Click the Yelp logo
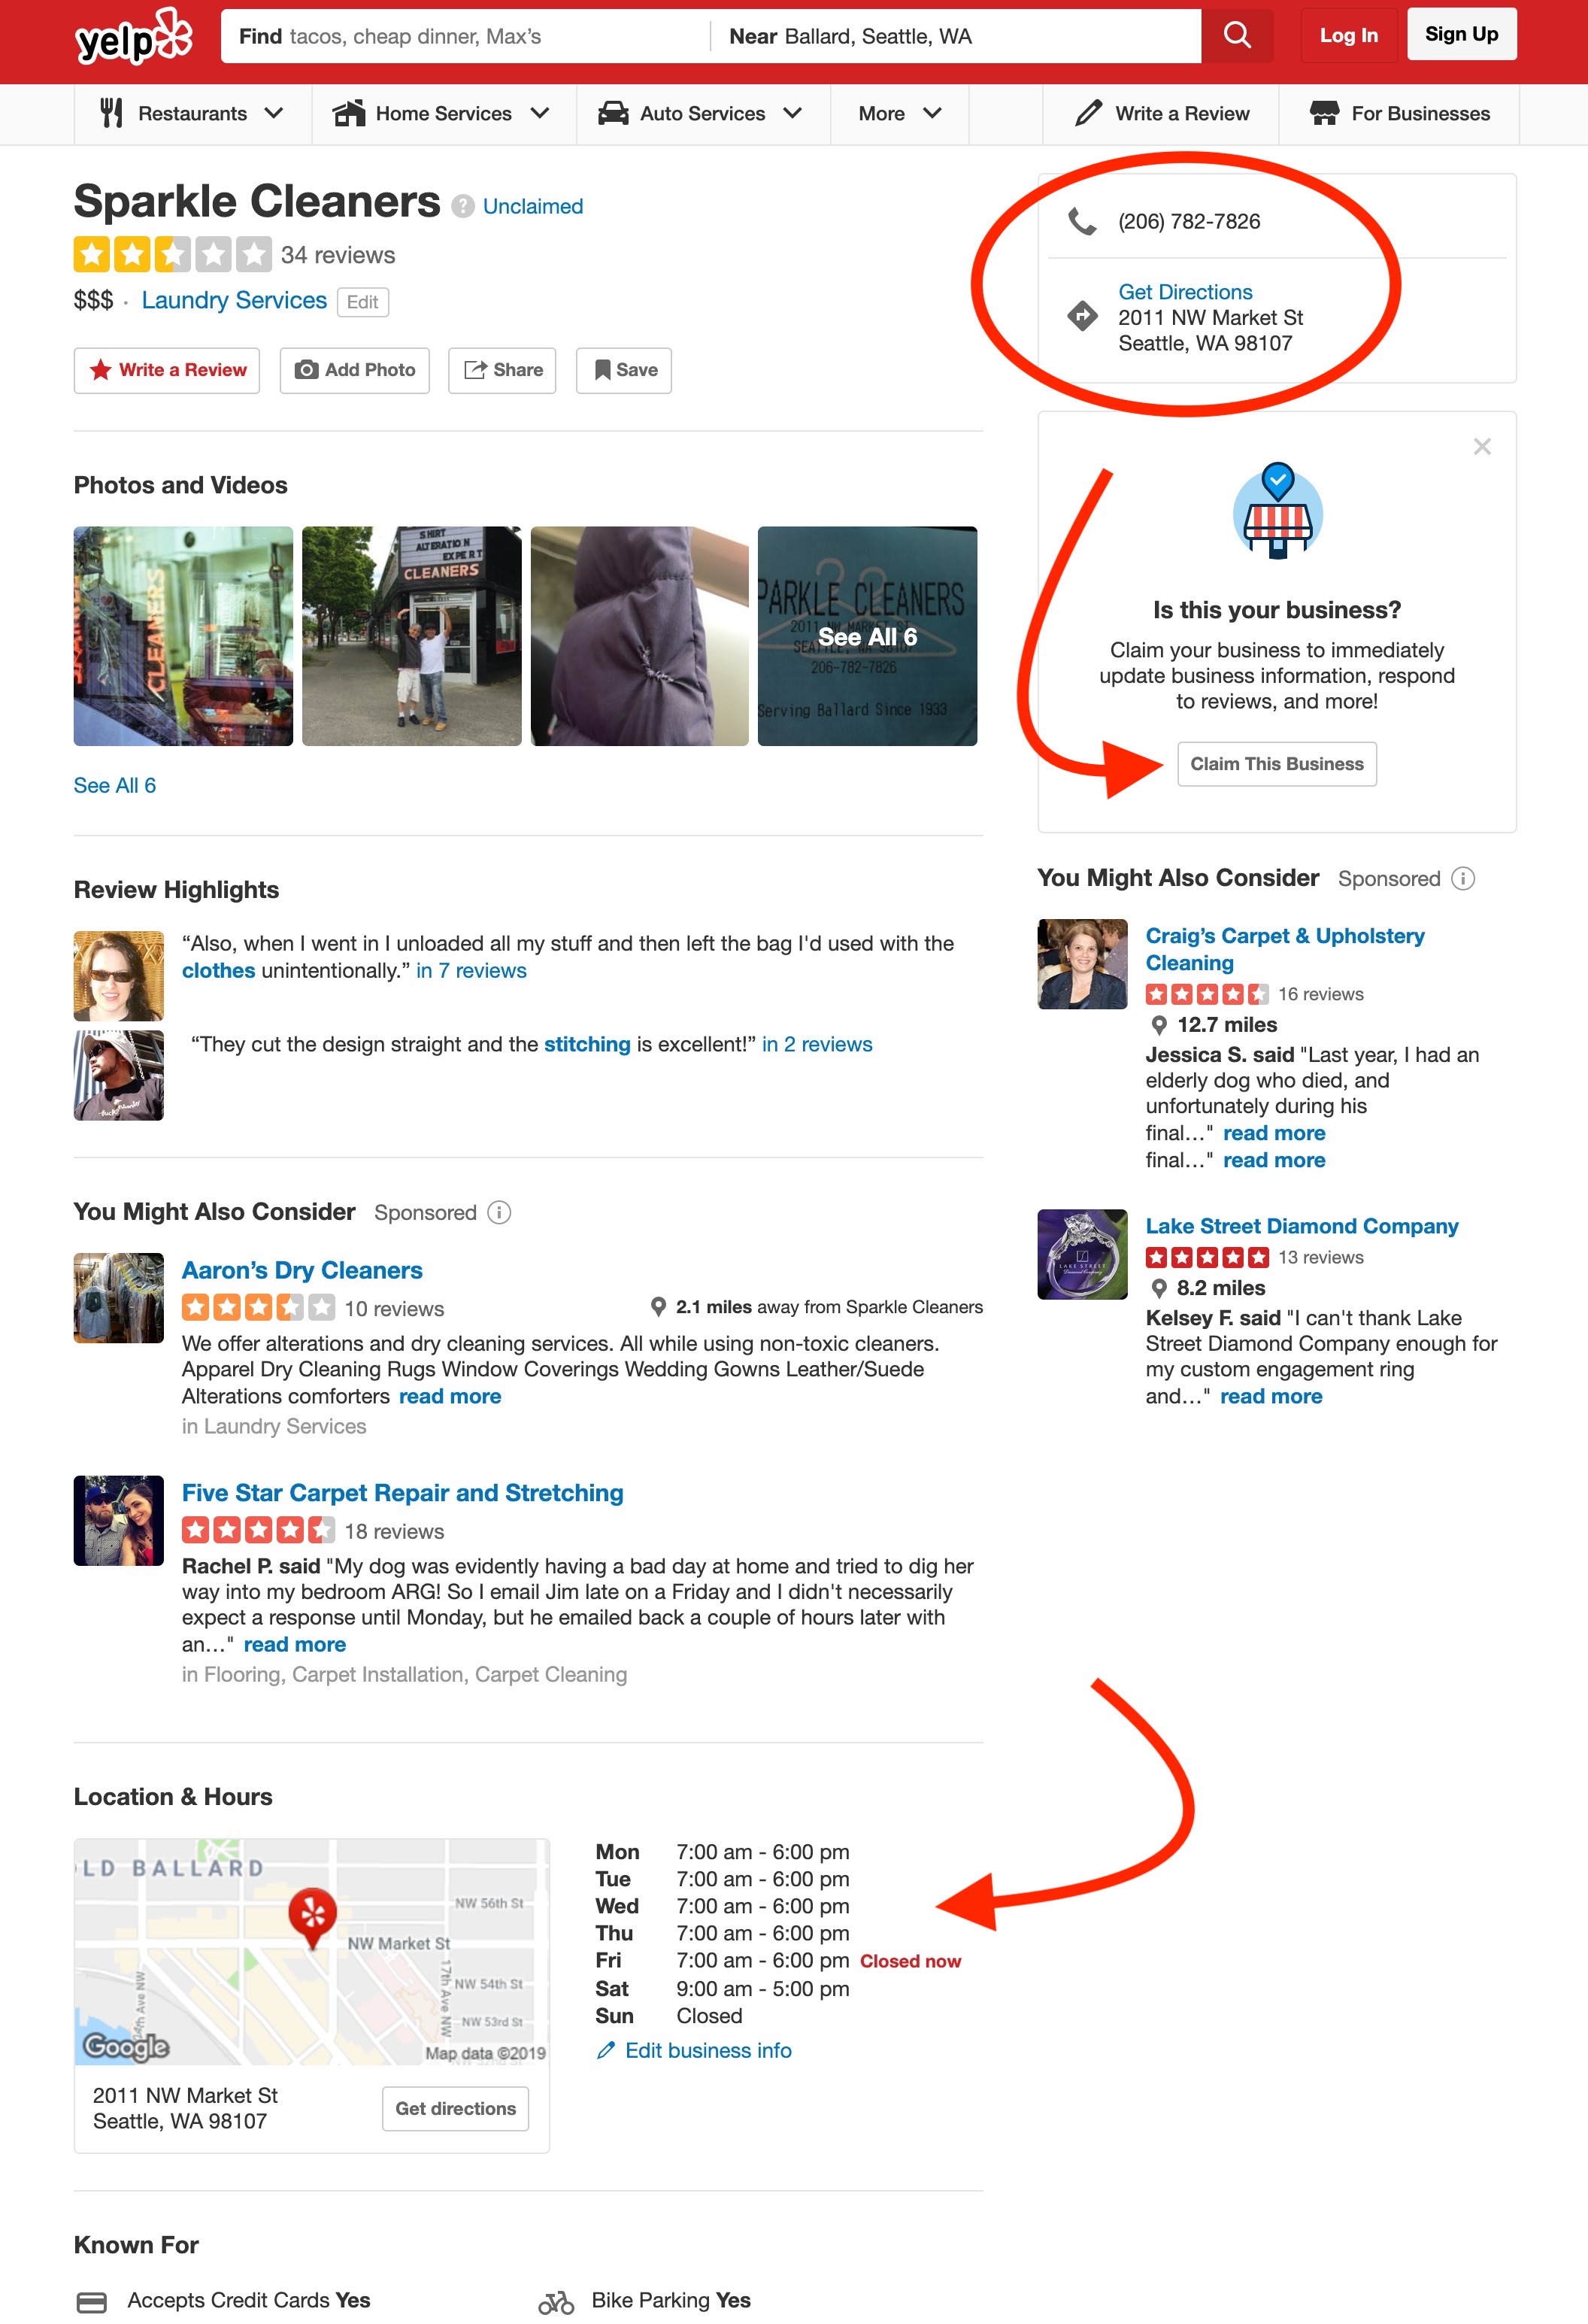The width and height of the screenshot is (1588, 2324). tap(134, 37)
